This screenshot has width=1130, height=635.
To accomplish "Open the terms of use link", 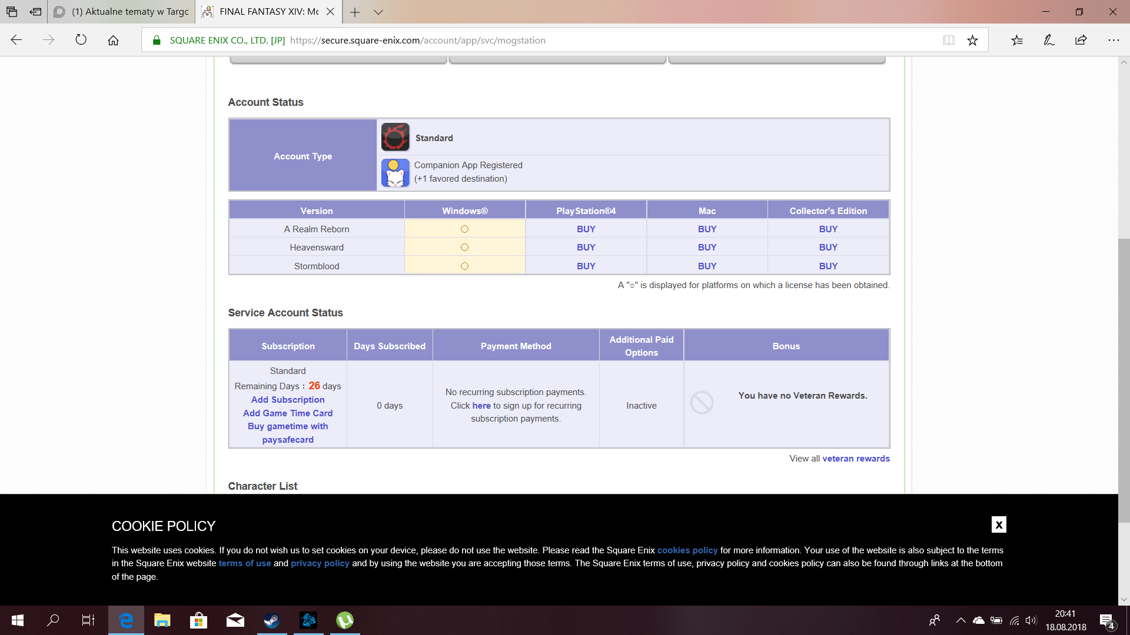I will (x=245, y=563).
